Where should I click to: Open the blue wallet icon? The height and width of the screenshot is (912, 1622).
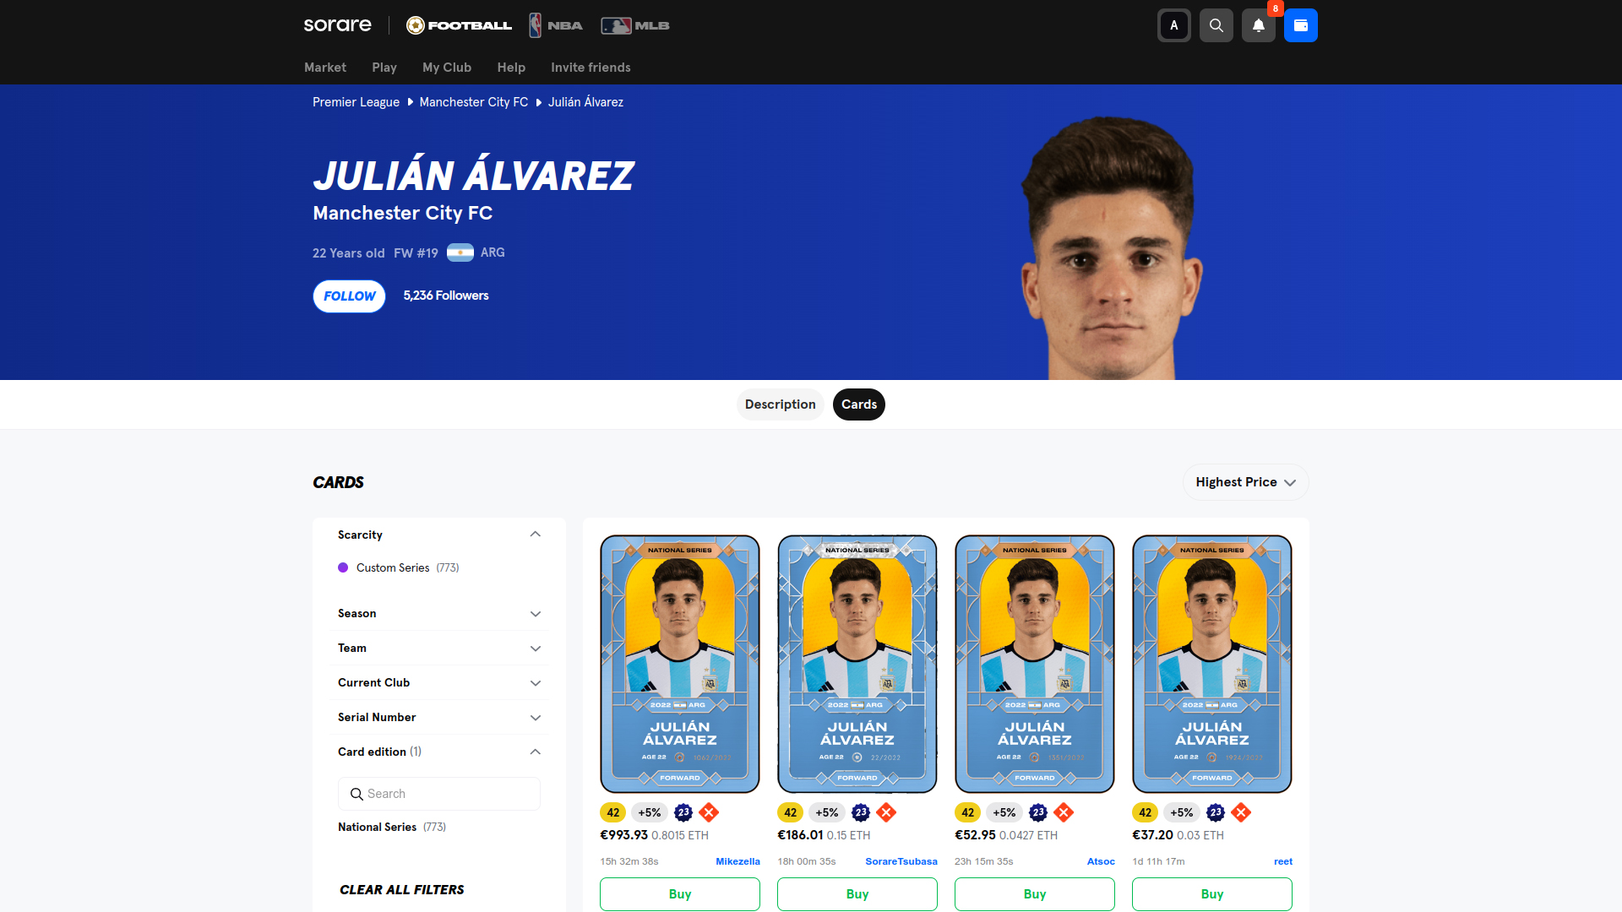click(1300, 25)
